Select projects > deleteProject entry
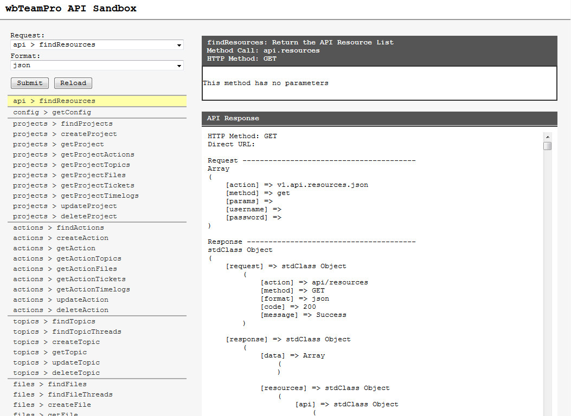This screenshot has width=571, height=416. (65, 217)
